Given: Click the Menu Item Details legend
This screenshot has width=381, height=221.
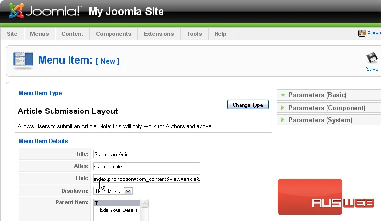Looking at the screenshot, I should 43,141.
